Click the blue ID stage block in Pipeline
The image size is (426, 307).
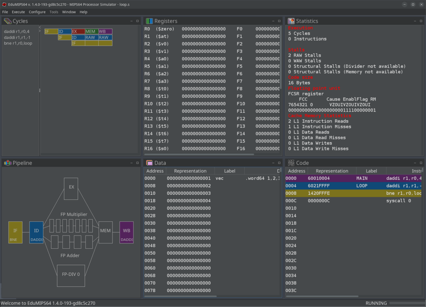click(x=36, y=232)
